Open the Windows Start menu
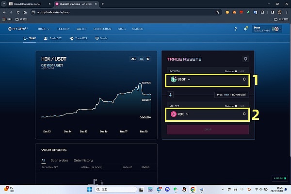Image resolution: width=291 pixels, height=194 pixels. (89, 189)
